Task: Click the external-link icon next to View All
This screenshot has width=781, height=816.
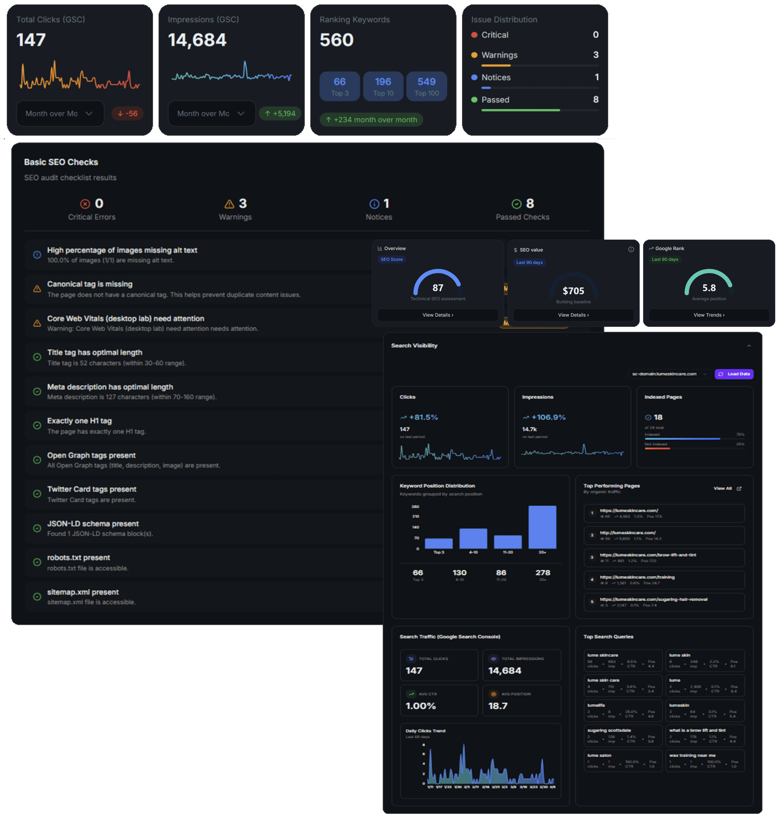Action: pos(739,488)
